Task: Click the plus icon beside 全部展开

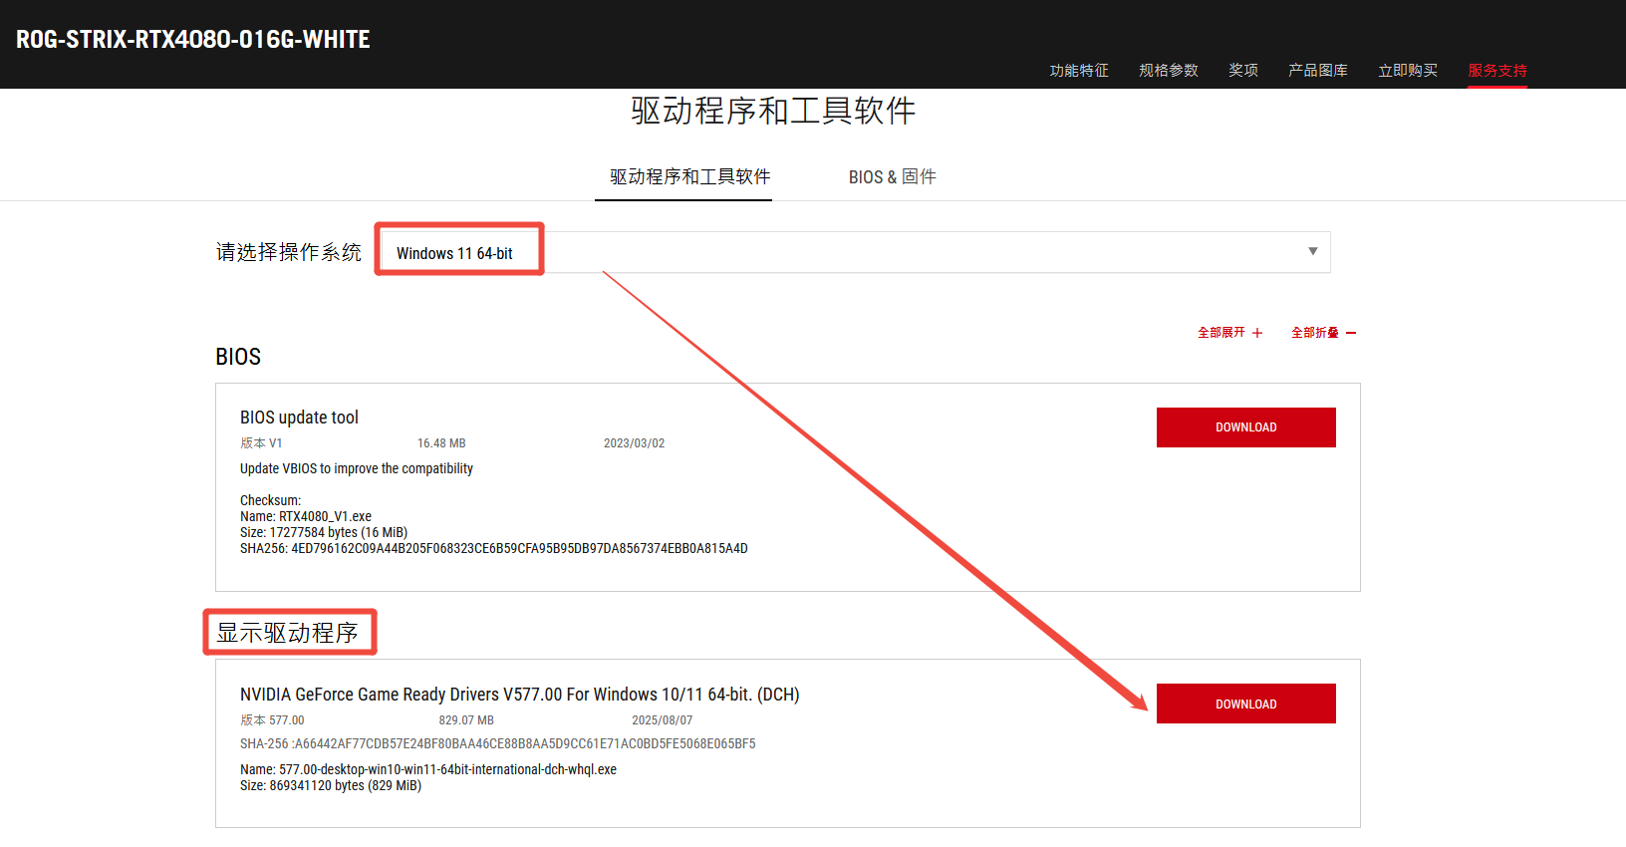Action: coord(1257,333)
